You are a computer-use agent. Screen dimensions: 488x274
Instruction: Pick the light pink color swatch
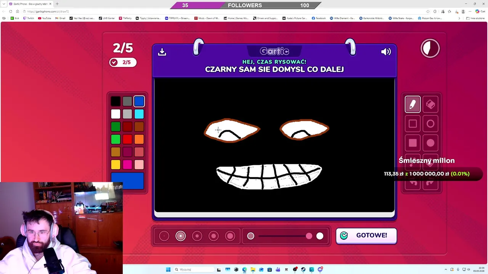click(139, 164)
